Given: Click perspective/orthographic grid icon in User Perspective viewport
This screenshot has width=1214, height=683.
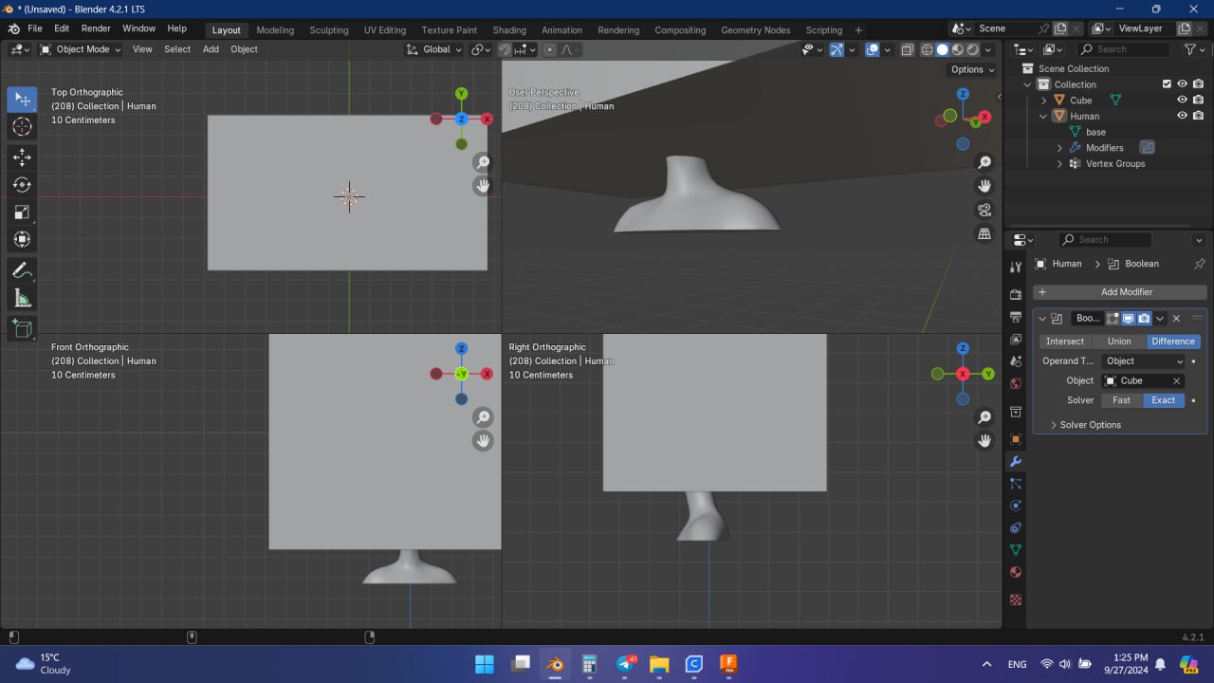Looking at the screenshot, I should [x=984, y=233].
